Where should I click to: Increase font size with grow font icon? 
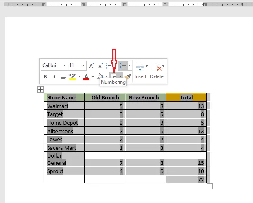point(92,66)
